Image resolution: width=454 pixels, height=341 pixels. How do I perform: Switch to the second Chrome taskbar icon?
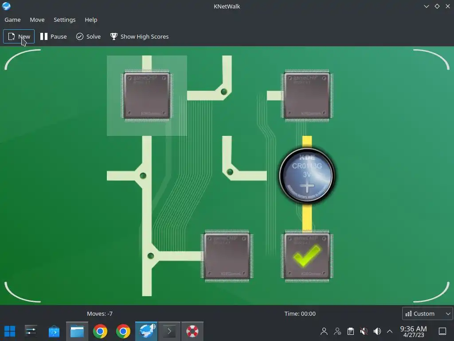pyautogui.click(x=123, y=331)
